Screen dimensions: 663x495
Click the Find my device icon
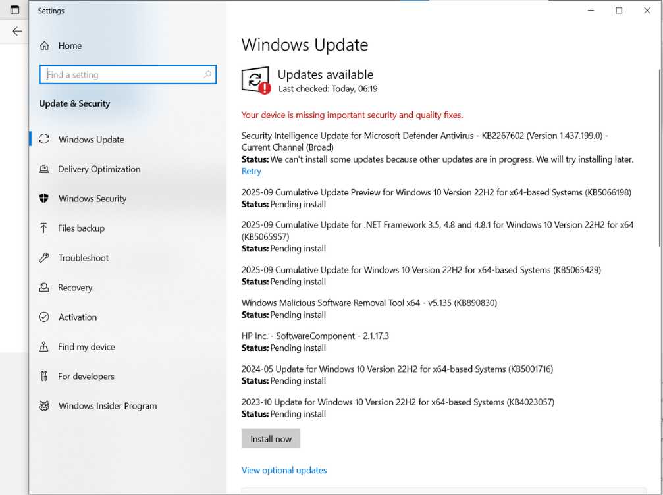tap(44, 347)
